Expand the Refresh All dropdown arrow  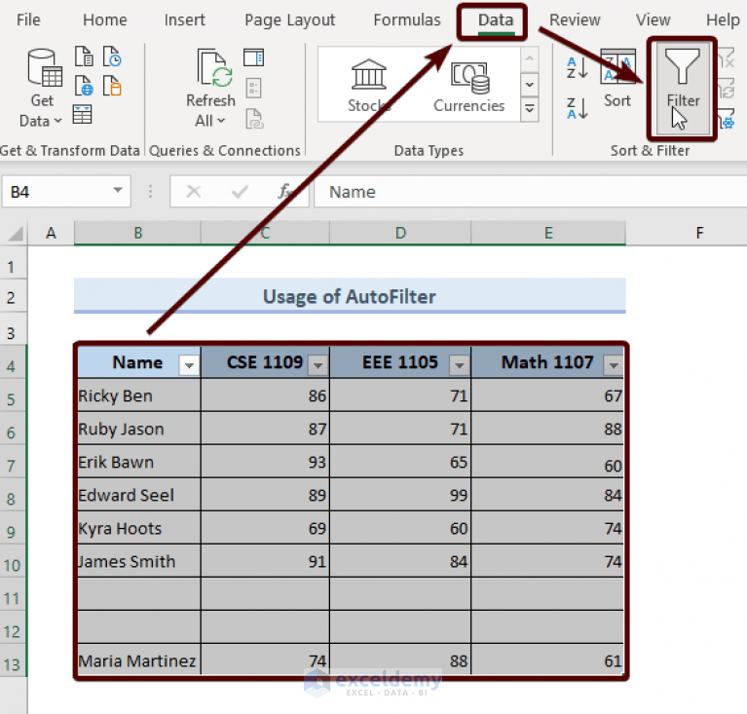(x=221, y=121)
